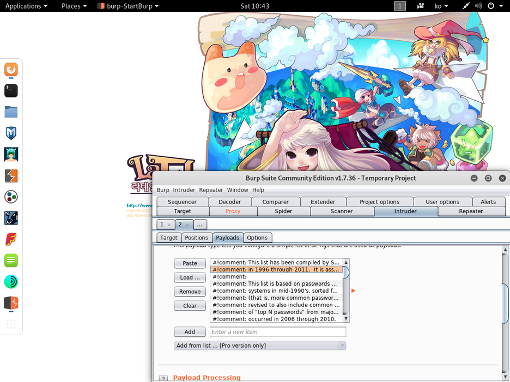This screenshot has width=510, height=382.
Task: Open the 'ko' input language dropdown
Action: click(441, 6)
